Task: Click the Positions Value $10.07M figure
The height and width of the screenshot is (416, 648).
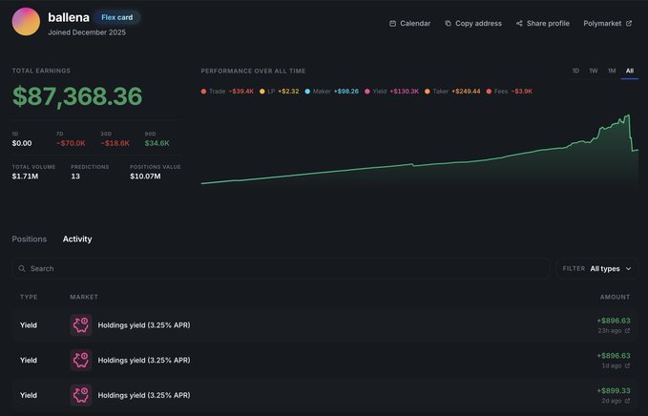Action: [145, 177]
